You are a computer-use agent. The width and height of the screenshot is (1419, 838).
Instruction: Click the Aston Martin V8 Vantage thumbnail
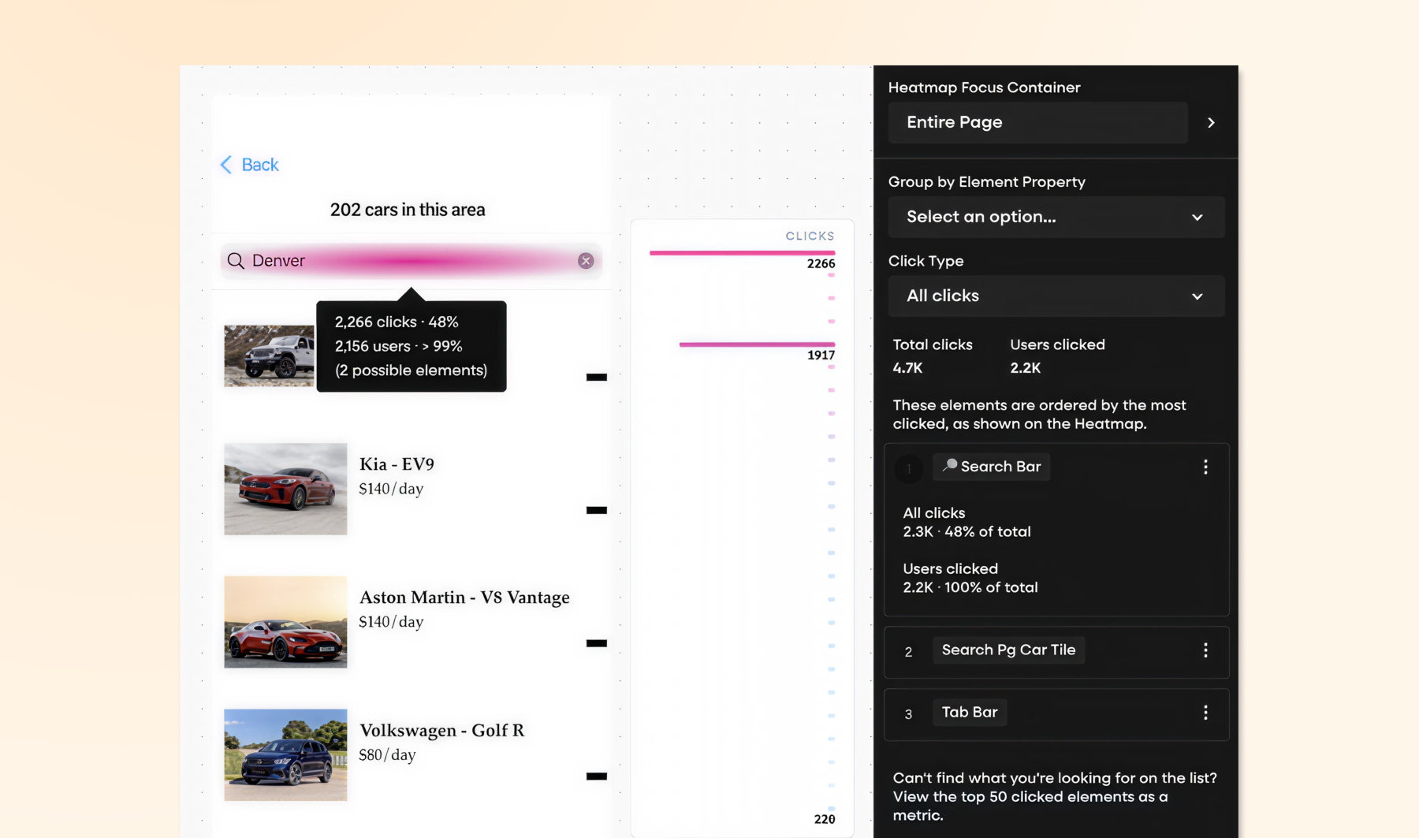click(x=285, y=622)
